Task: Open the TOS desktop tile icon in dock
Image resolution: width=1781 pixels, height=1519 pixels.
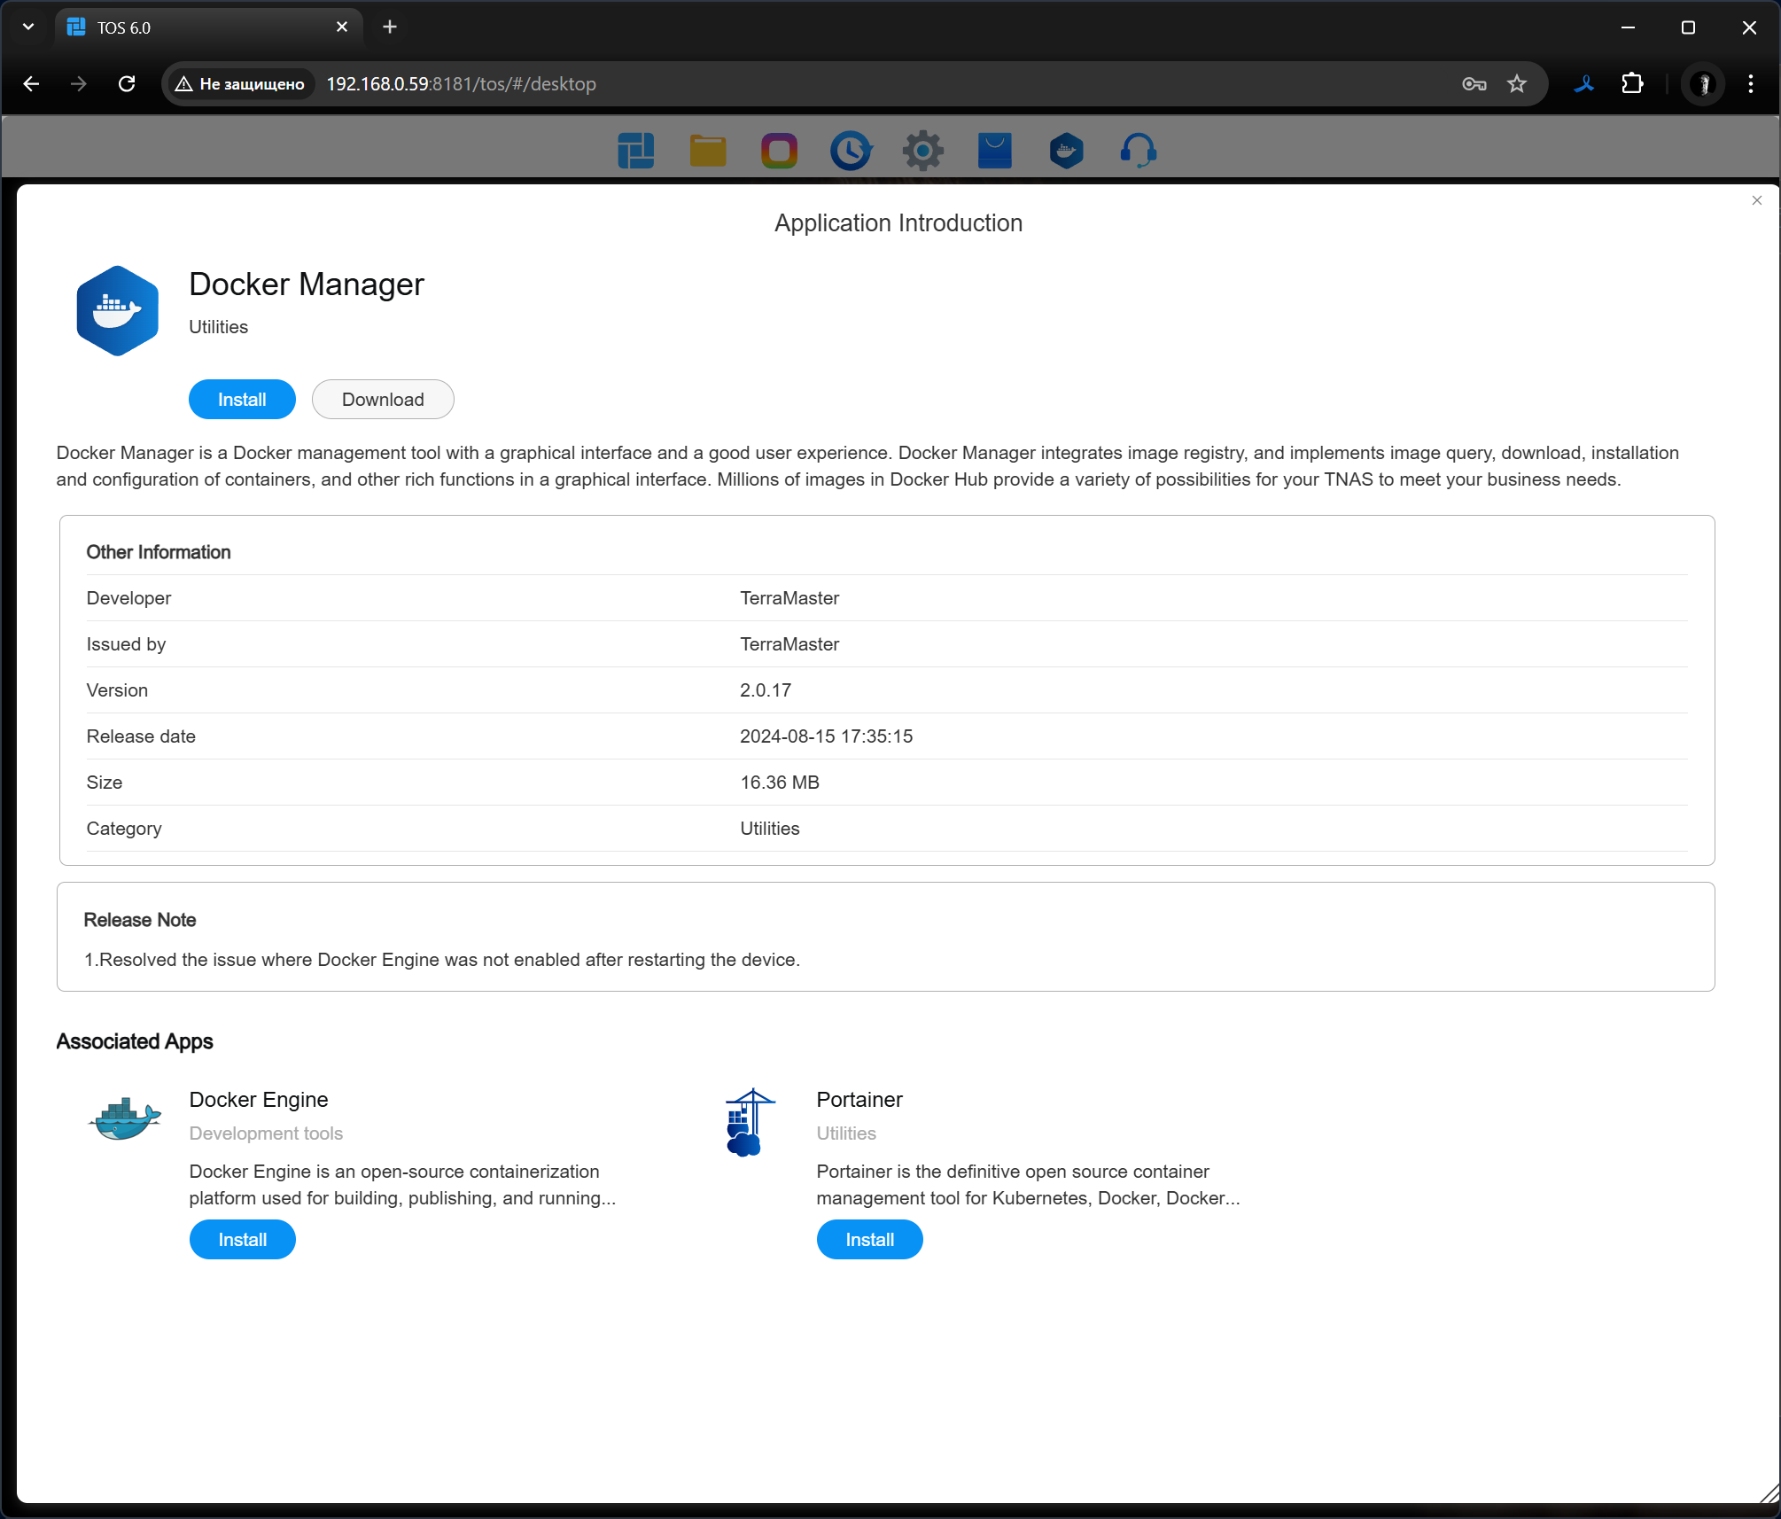Action: point(635,151)
